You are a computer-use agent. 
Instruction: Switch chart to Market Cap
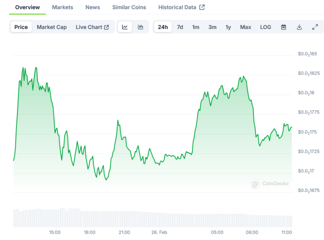pyautogui.click(x=51, y=27)
